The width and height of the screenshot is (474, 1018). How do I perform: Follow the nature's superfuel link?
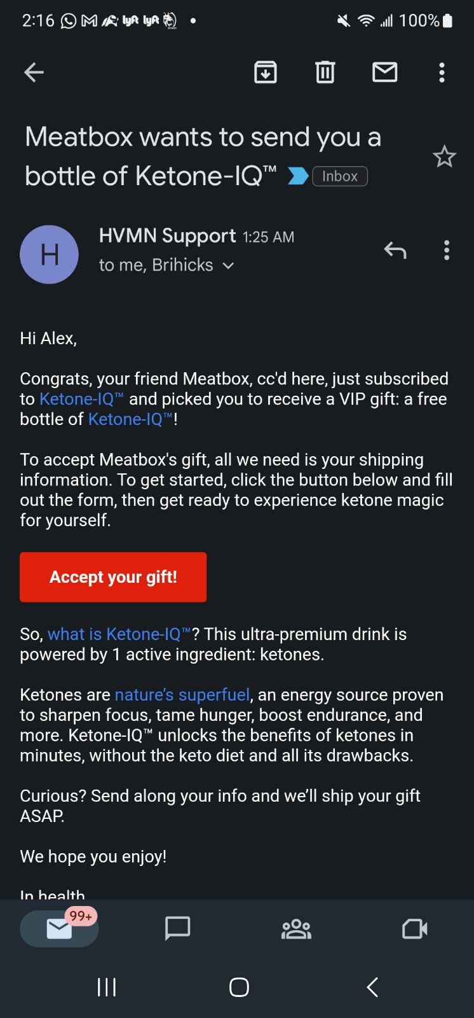click(182, 695)
